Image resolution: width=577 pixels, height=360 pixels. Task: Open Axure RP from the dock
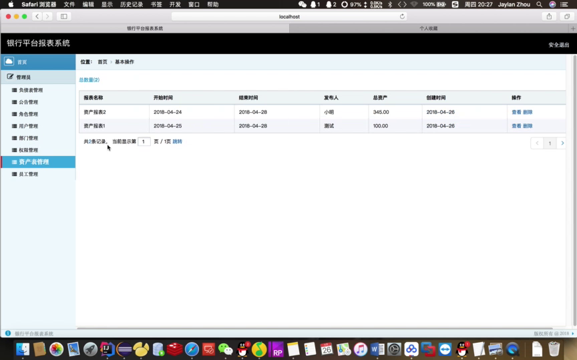(276, 349)
